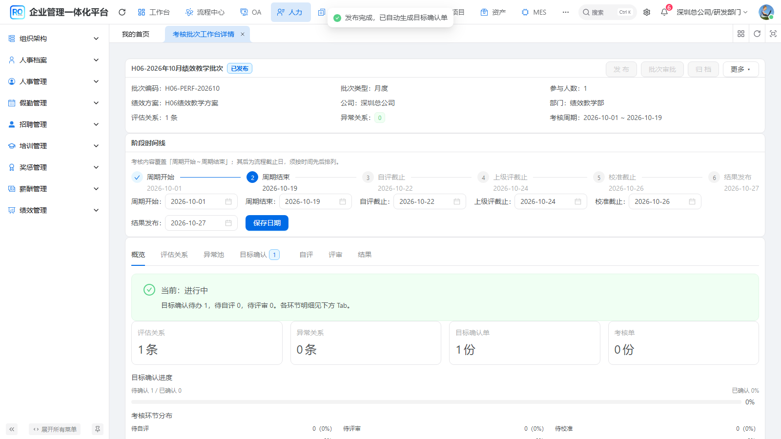Click the fullscreen icon in the tab bar
Image resolution: width=781 pixels, height=439 pixels.
coord(773,34)
